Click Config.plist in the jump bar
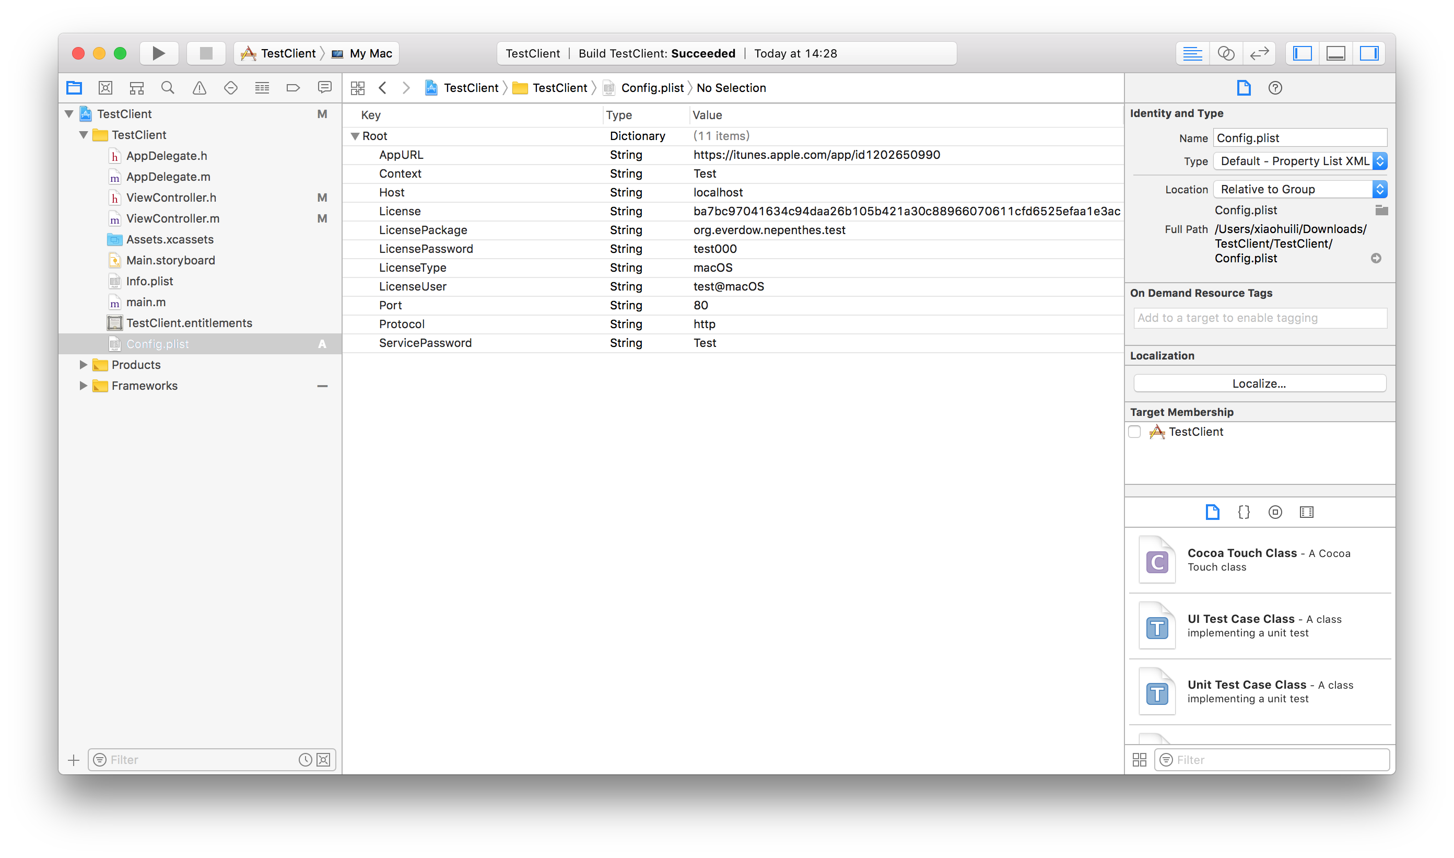This screenshot has height=858, width=1454. tap(644, 88)
